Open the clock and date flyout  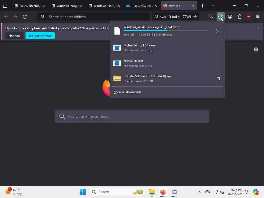235,192
